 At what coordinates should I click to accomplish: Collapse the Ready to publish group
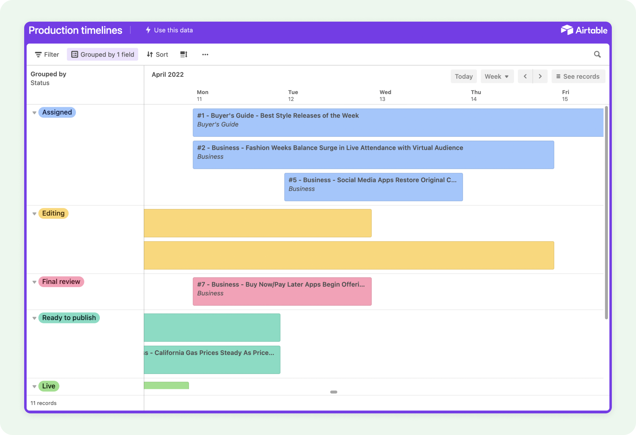click(x=34, y=318)
